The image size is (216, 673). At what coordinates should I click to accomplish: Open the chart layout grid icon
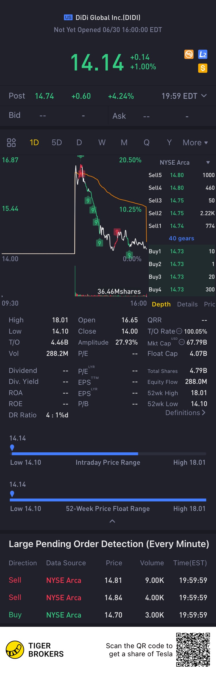coord(11,142)
